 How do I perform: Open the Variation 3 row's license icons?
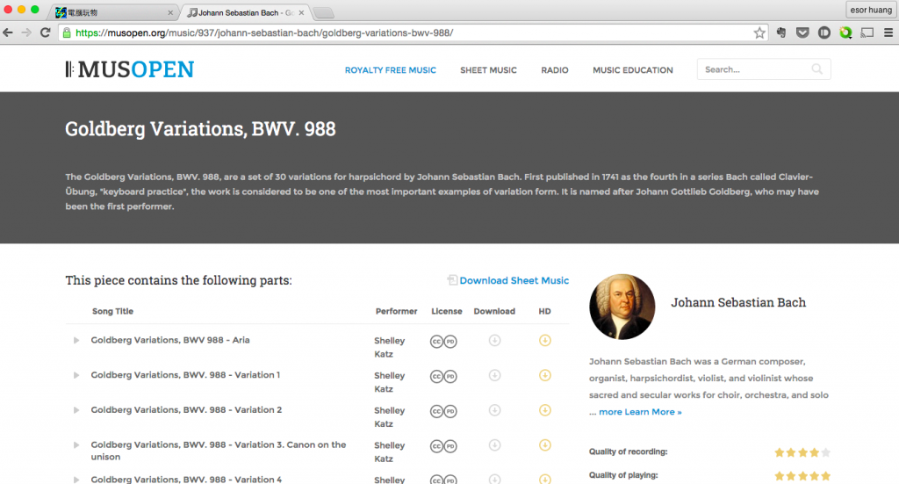[x=443, y=447]
